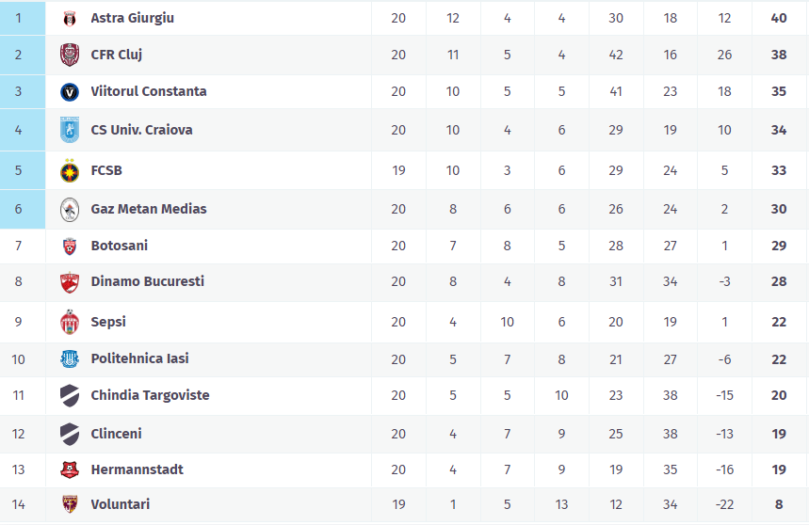The height and width of the screenshot is (525, 809).
Task: Open the Voluntari team page link
Action: (x=120, y=504)
